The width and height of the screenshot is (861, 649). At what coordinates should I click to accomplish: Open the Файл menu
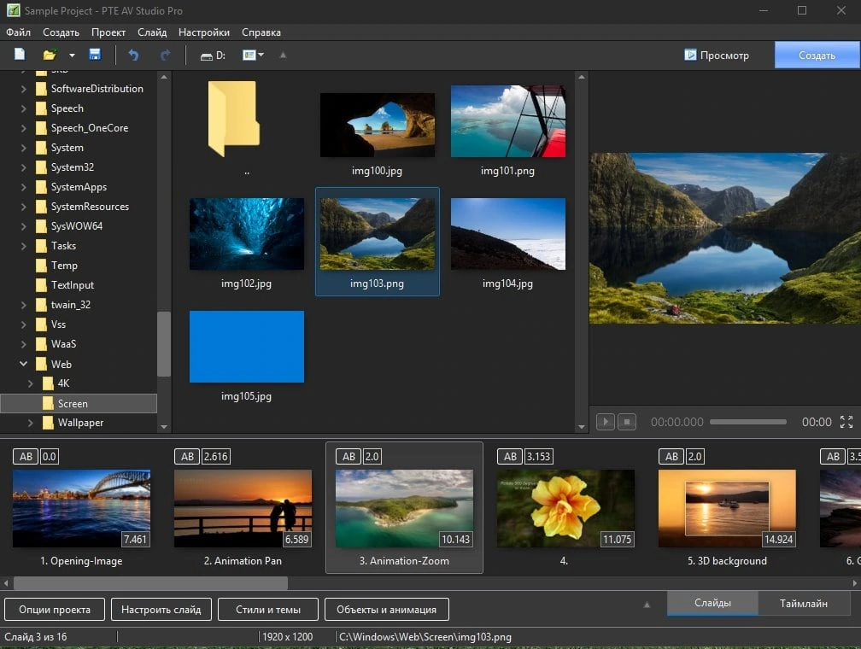click(18, 32)
